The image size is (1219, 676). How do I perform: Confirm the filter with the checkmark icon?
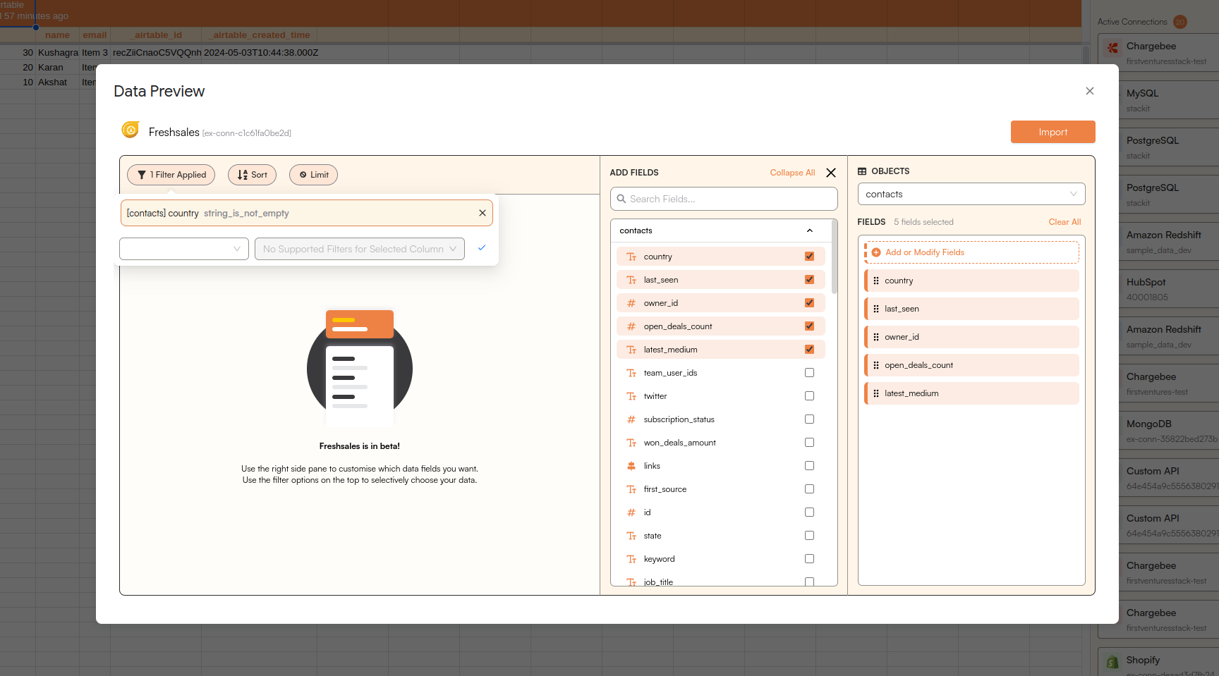pos(482,248)
